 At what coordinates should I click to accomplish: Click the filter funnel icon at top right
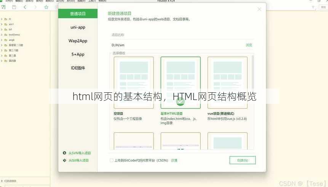(x=313, y=7)
